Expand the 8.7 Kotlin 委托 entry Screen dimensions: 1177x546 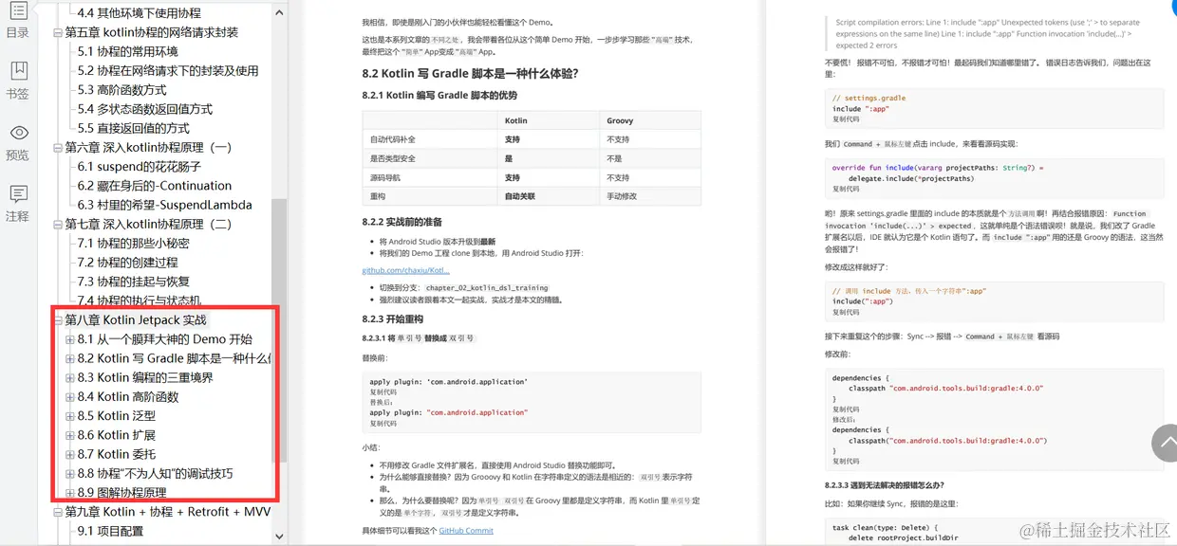pos(70,454)
